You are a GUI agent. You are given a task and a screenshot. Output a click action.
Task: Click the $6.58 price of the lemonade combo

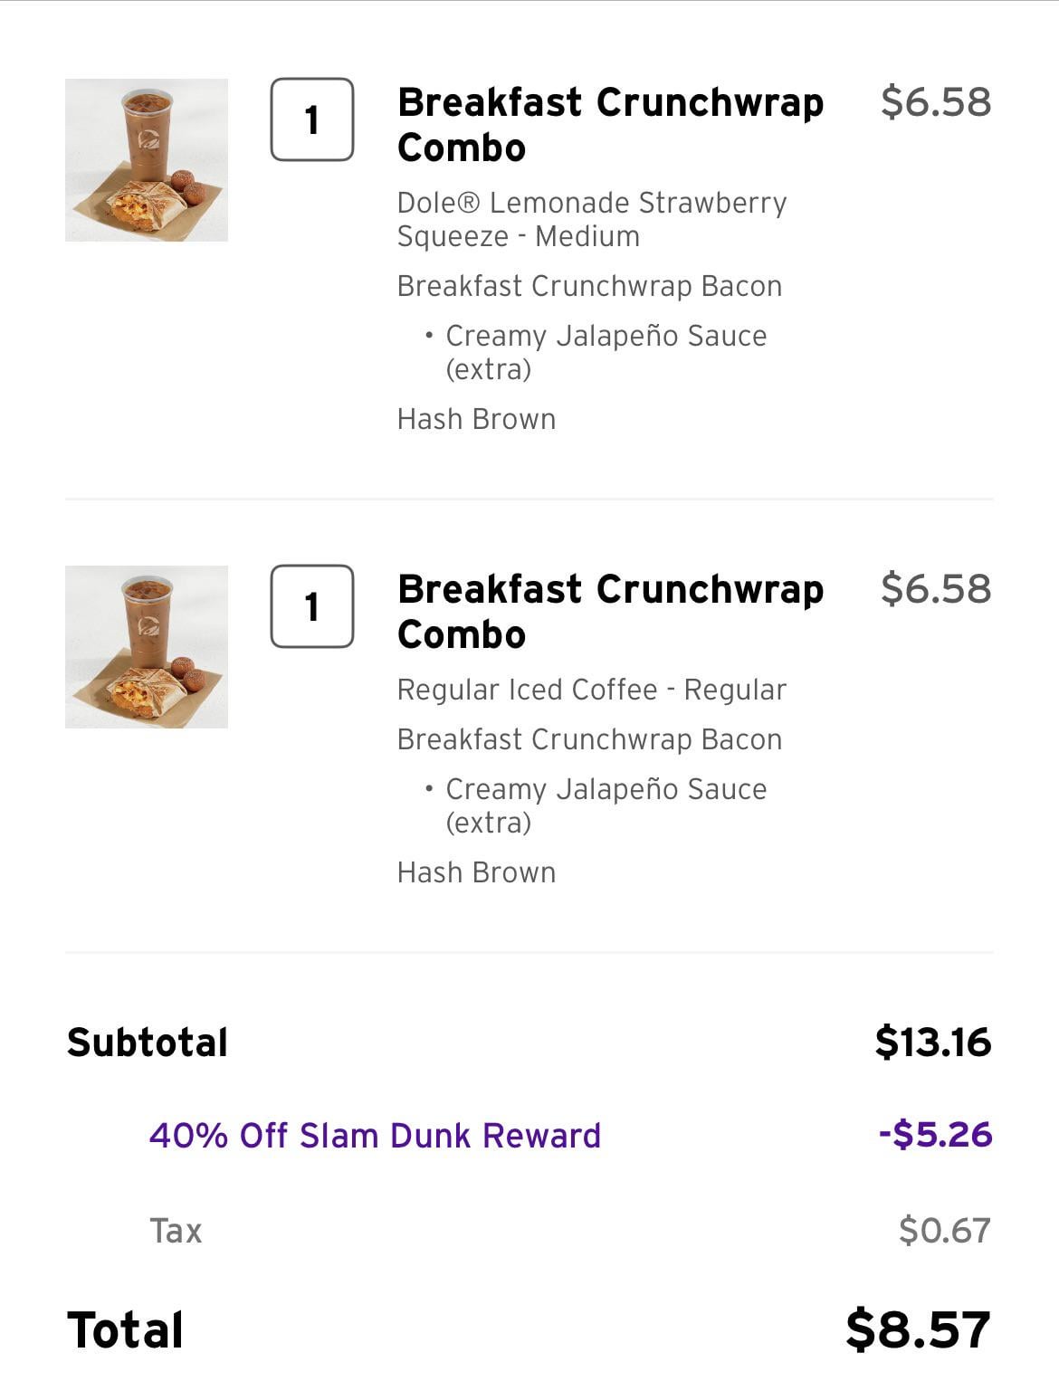tap(936, 102)
